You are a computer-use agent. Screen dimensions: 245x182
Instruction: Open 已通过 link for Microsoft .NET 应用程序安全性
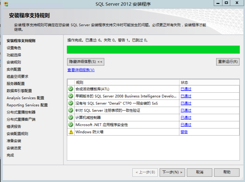[186, 125]
